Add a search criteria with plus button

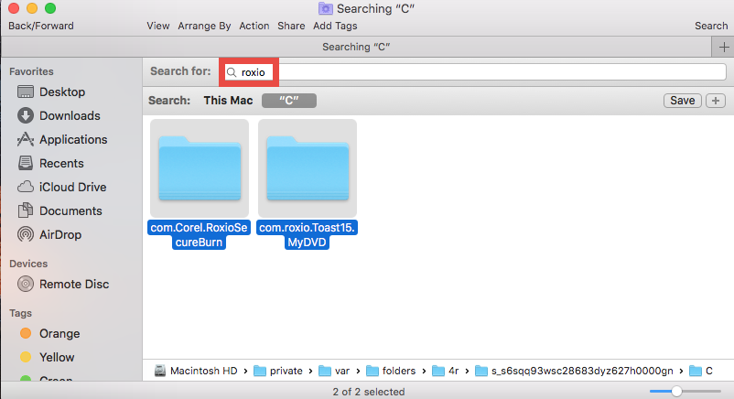tap(716, 101)
